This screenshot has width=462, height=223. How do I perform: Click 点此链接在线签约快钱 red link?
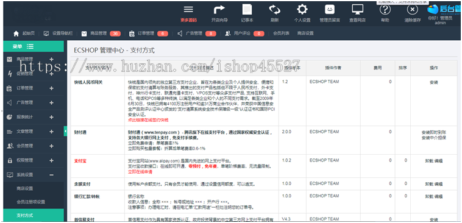[148, 120]
